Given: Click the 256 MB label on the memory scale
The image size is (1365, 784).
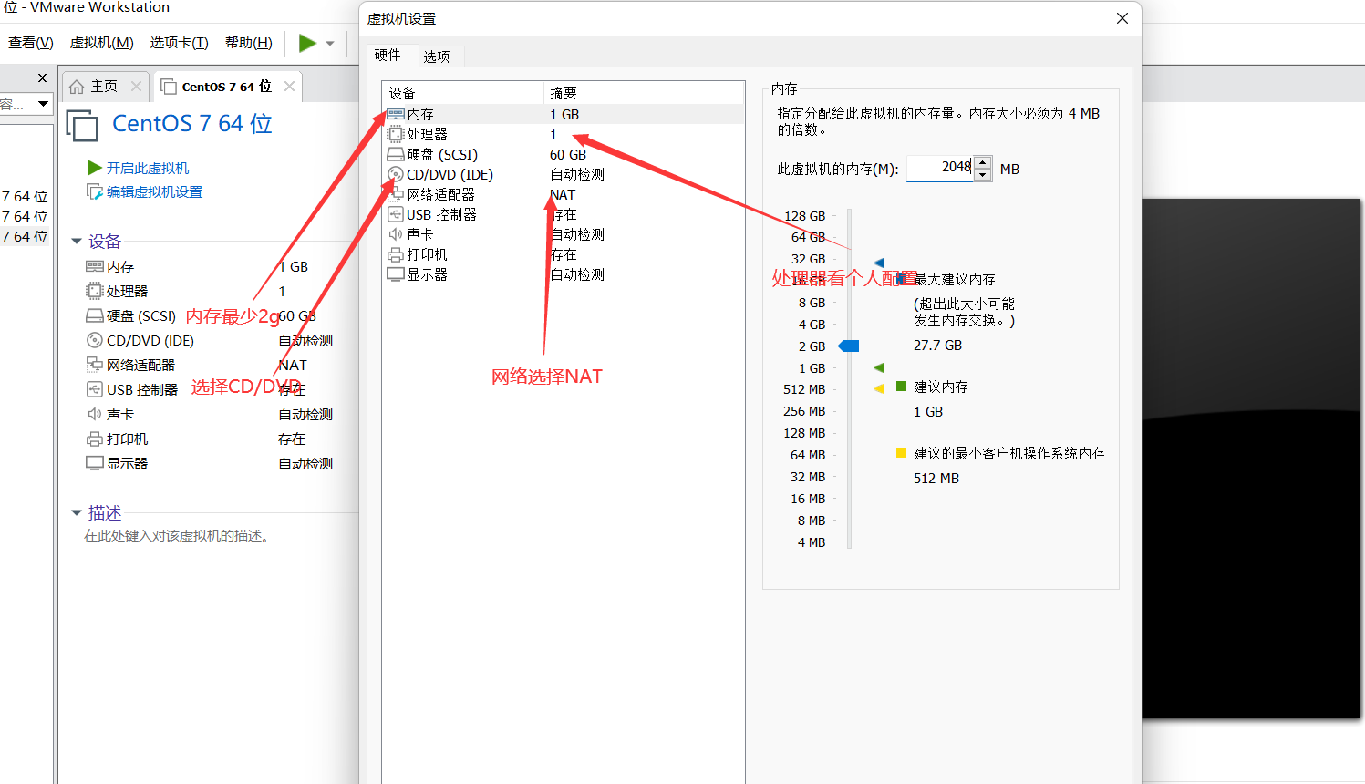Looking at the screenshot, I should pyautogui.click(x=804, y=411).
